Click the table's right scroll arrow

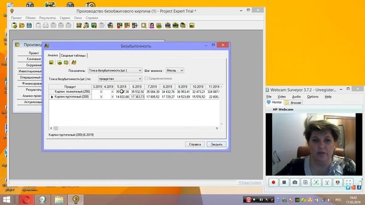tap(217, 128)
